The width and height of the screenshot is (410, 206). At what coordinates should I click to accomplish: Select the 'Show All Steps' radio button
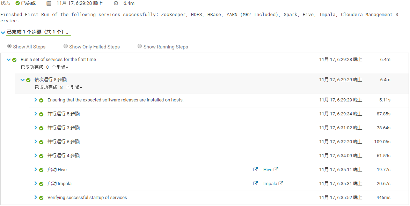[9, 46]
